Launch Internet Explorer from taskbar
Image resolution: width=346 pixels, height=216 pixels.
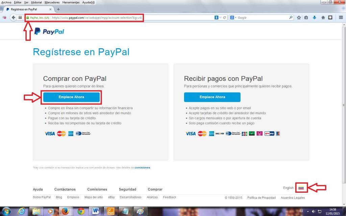21,212
